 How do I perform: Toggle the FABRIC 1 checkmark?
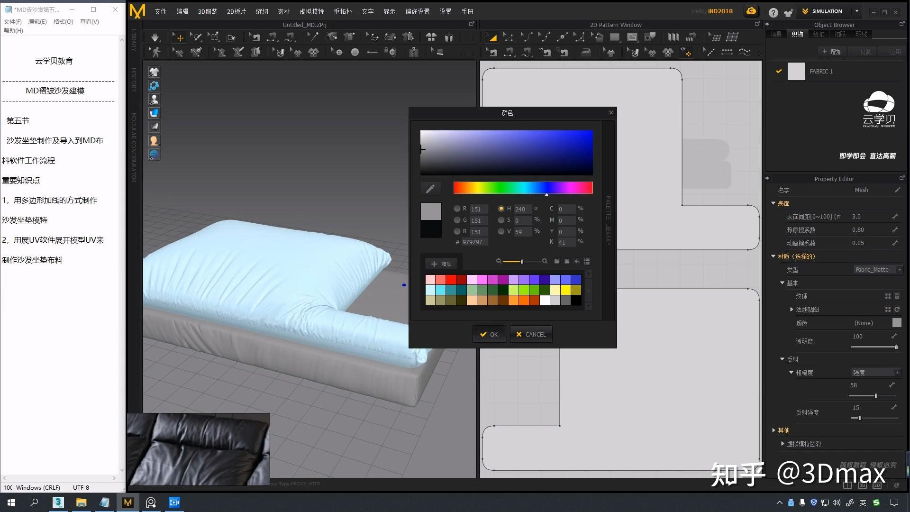(x=778, y=71)
